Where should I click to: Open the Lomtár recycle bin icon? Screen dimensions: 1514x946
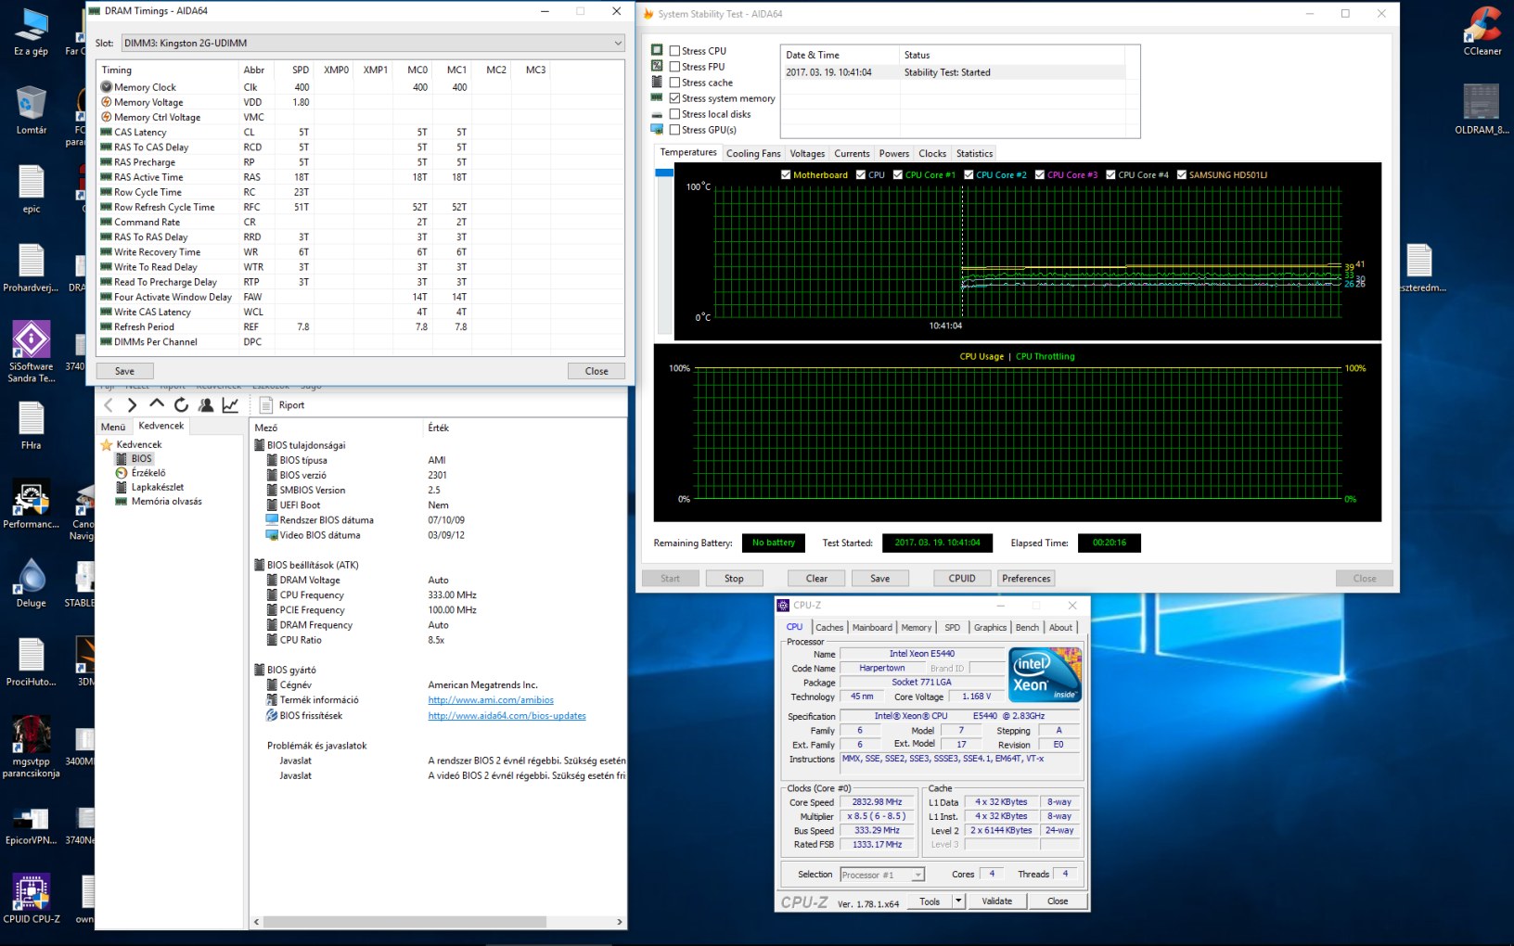(32, 109)
